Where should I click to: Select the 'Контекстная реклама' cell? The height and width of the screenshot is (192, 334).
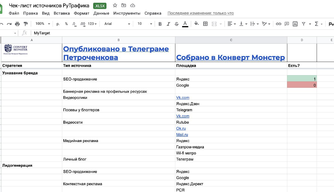pos(119,184)
